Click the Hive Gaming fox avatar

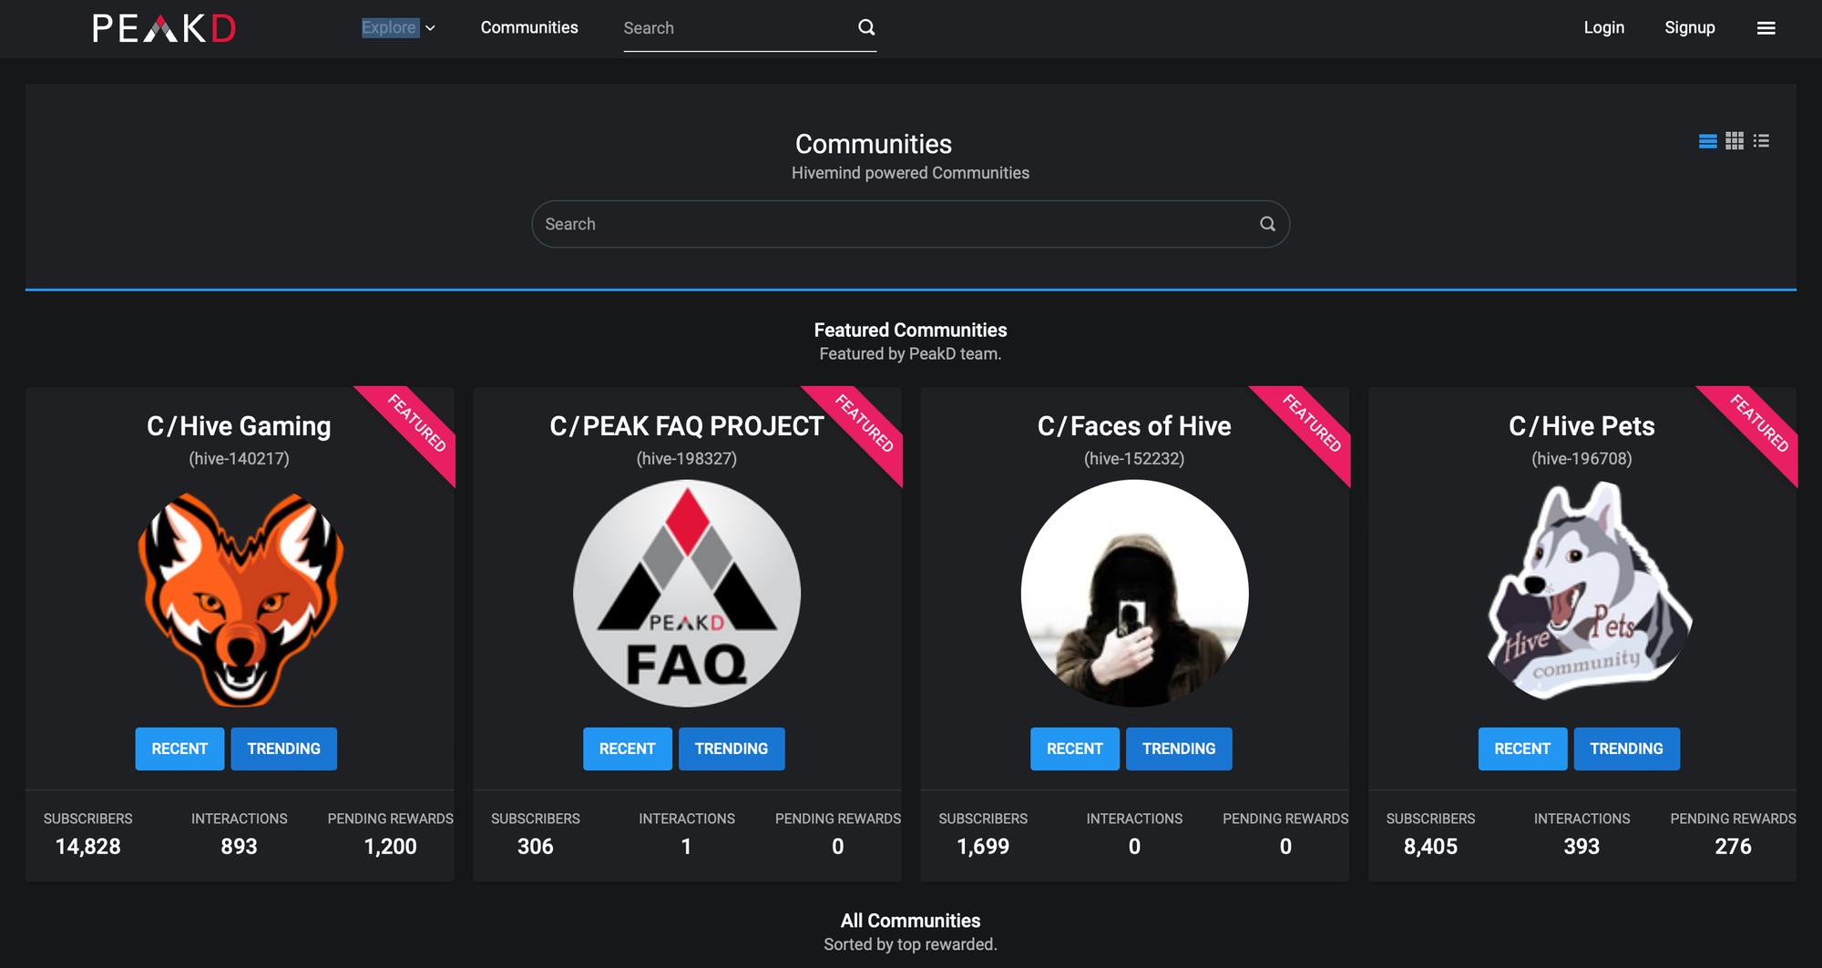(240, 599)
